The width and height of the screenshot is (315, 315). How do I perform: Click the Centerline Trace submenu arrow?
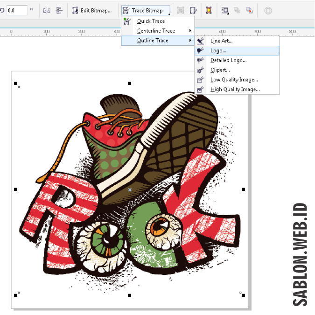click(x=190, y=31)
